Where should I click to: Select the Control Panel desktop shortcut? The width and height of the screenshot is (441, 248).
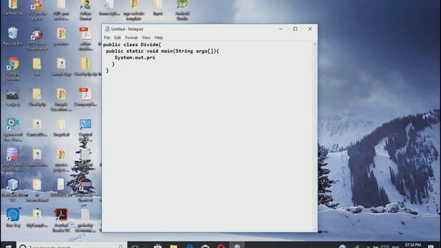(85, 130)
